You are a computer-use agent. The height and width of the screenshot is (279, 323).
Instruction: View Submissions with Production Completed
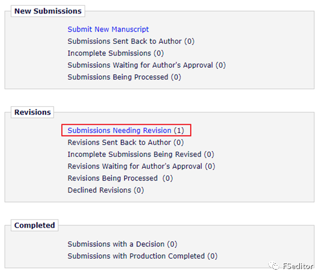click(x=142, y=256)
